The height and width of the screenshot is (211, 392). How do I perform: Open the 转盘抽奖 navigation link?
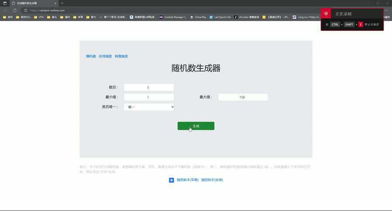pos(121,56)
